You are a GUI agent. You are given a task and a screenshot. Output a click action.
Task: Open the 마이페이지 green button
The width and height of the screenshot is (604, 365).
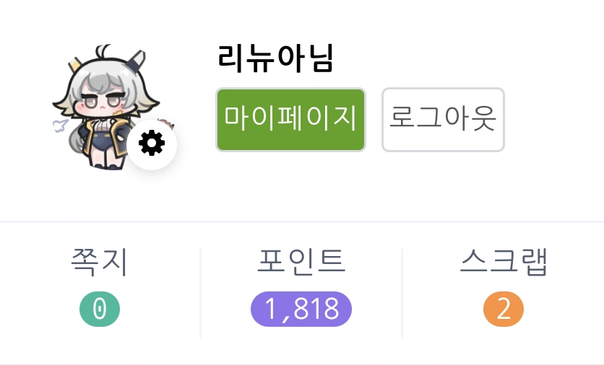[291, 120]
